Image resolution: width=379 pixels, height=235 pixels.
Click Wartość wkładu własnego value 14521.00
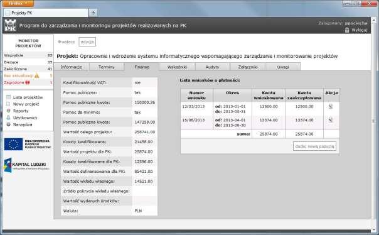click(x=144, y=181)
